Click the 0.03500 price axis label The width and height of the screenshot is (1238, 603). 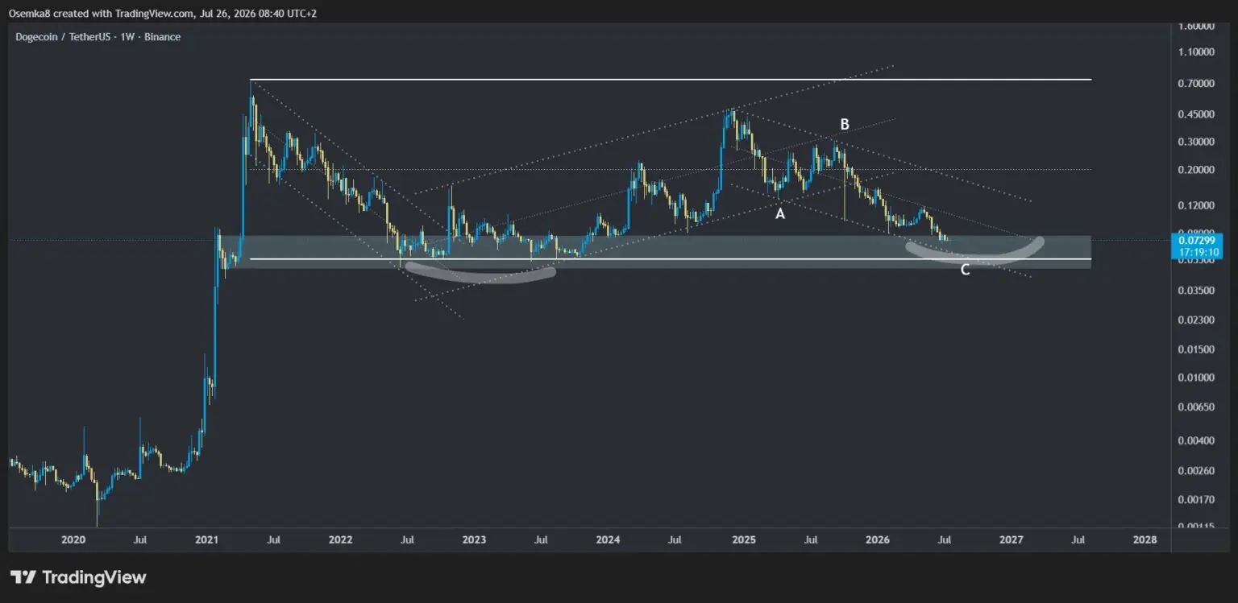(1195, 290)
